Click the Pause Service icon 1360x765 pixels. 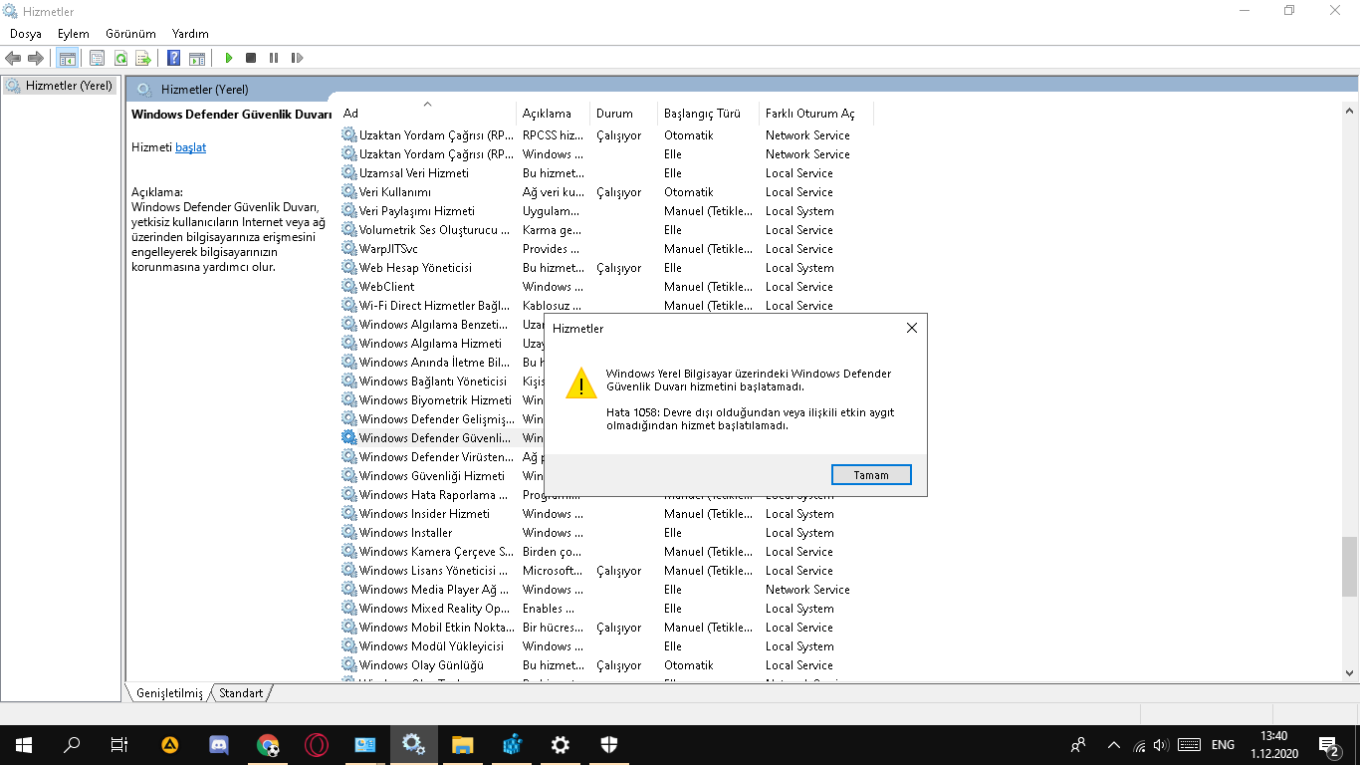click(x=274, y=58)
